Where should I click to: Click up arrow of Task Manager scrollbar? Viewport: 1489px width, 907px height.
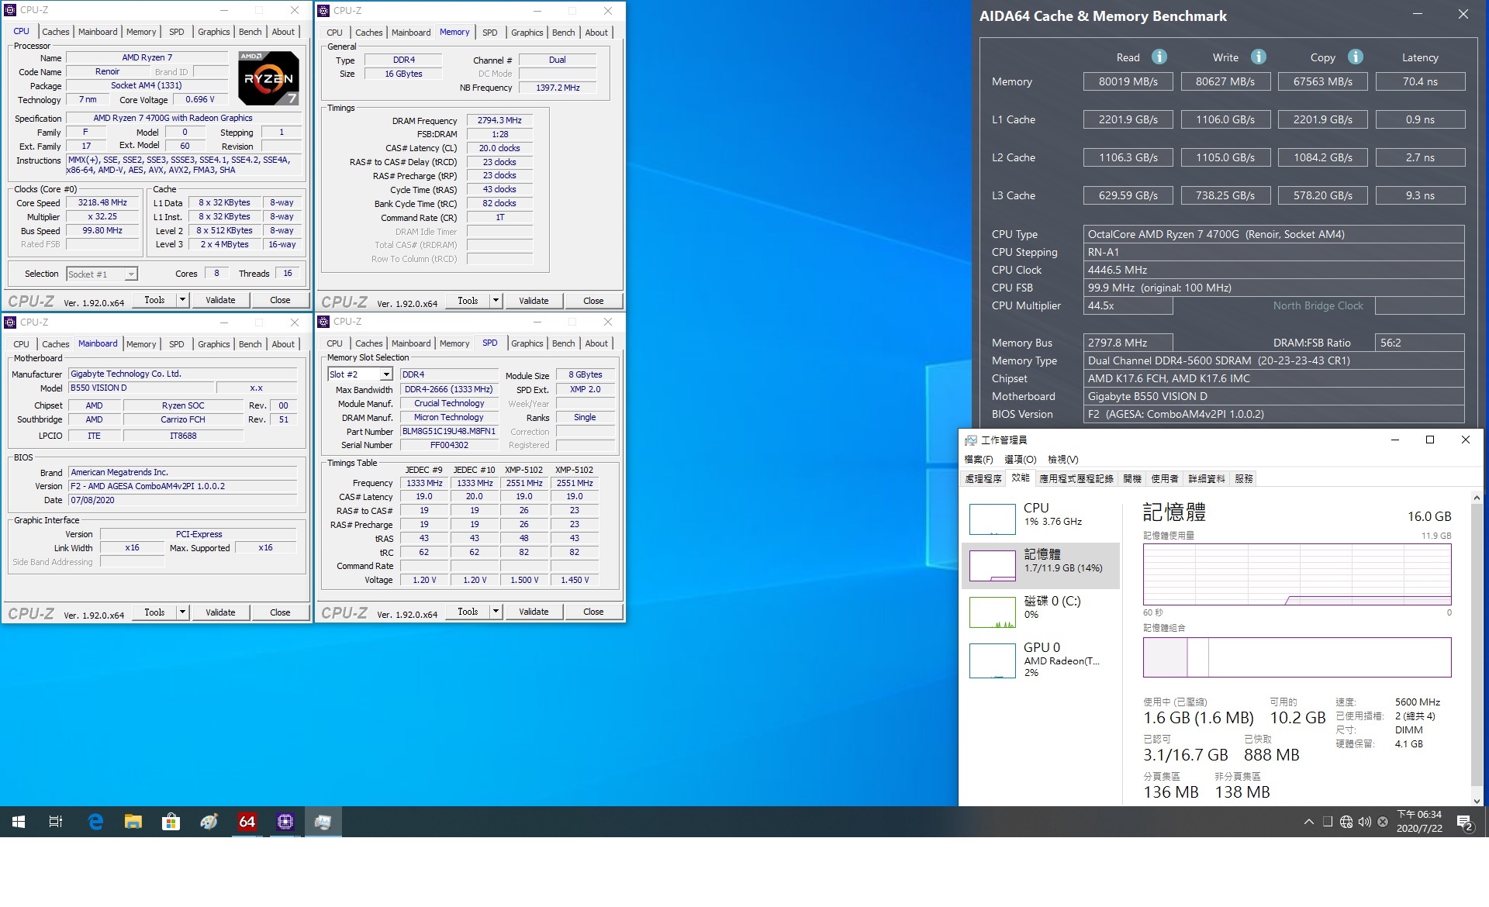[x=1477, y=498]
